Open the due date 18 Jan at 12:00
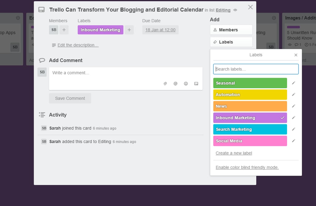316x206 pixels. [x=160, y=30]
